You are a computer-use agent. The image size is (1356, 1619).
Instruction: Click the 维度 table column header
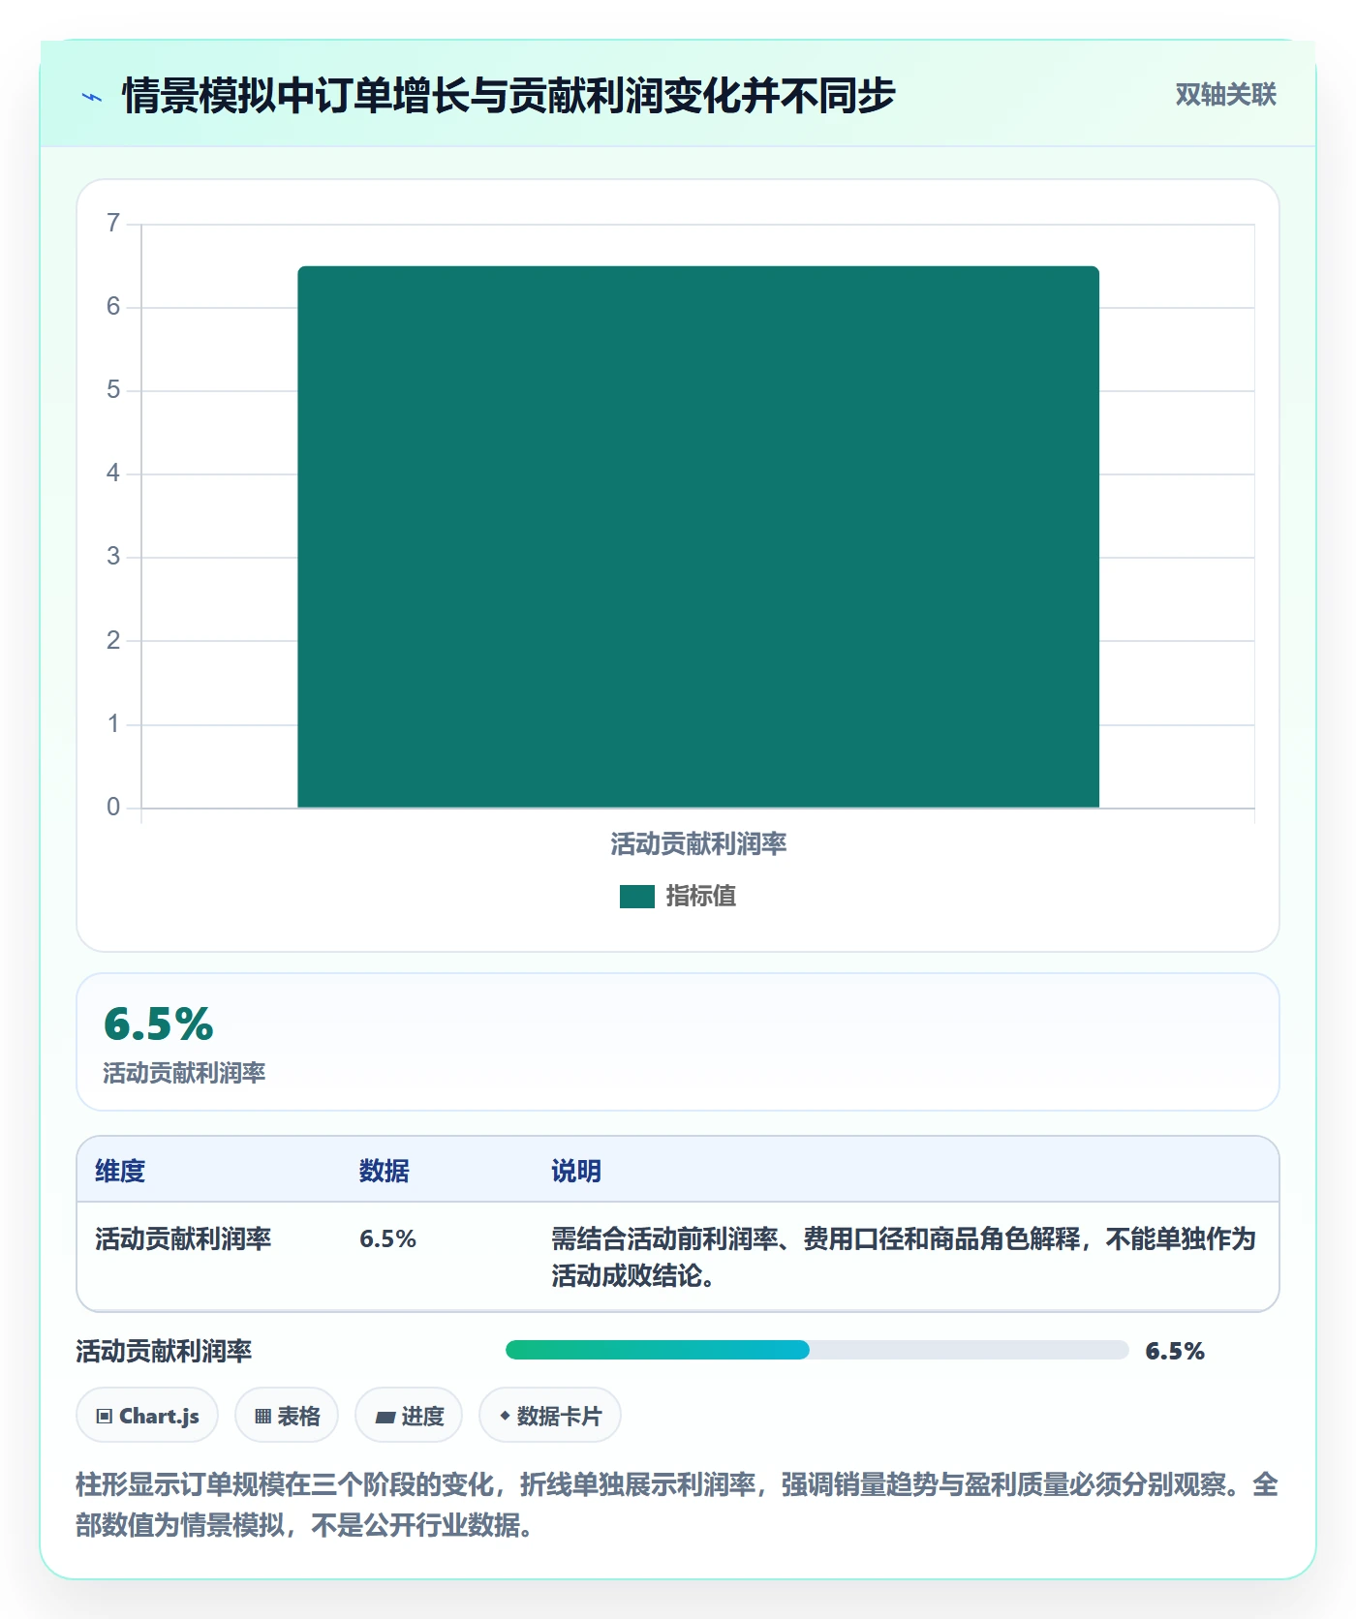tap(120, 1171)
